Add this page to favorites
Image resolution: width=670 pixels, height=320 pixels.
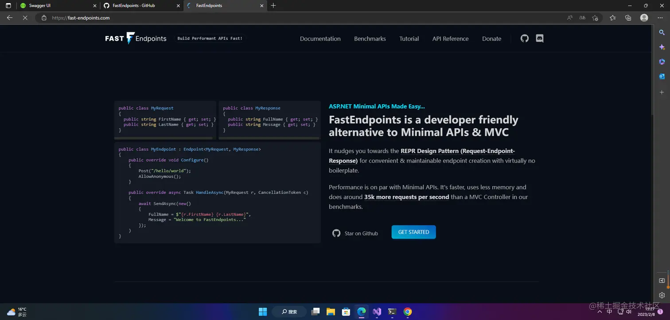(x=595, y=18)
